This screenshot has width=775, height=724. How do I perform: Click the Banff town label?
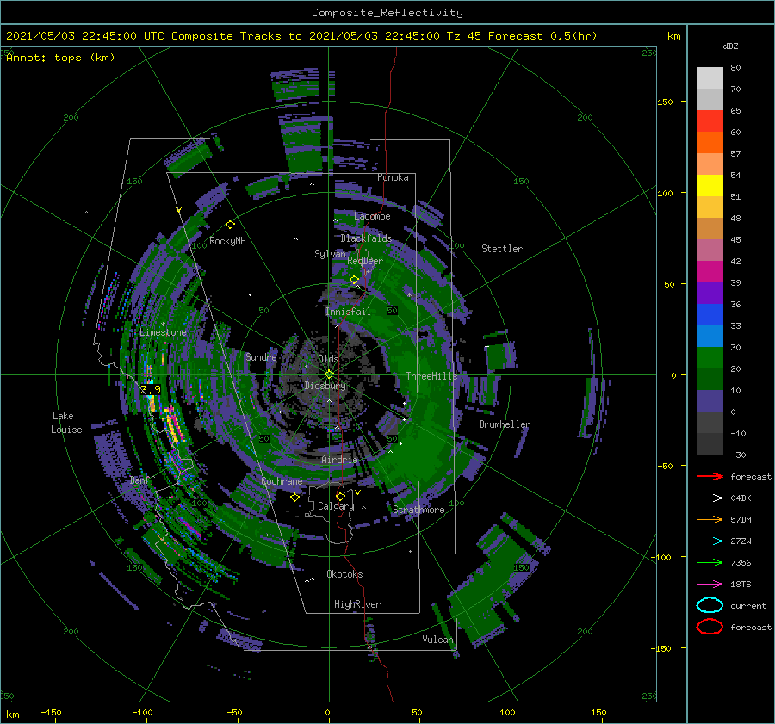pyautogui.click(x=142, y=480)
